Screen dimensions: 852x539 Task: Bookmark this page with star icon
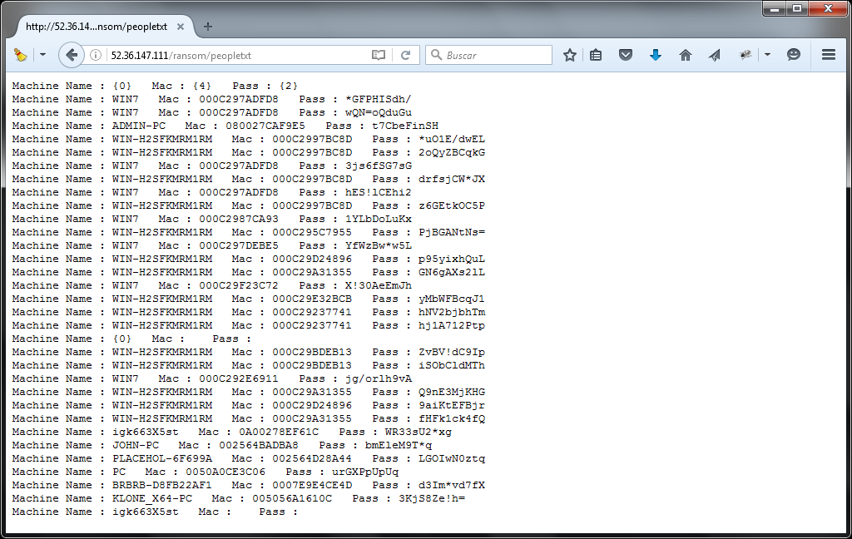[570, 55]
